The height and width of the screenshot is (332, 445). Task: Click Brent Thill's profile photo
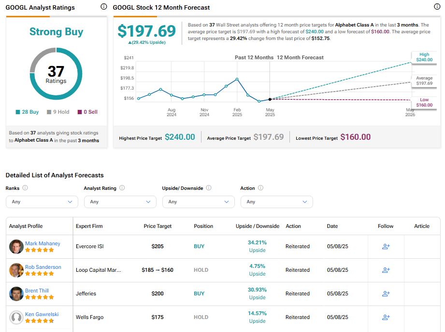[x=16, y=294]
